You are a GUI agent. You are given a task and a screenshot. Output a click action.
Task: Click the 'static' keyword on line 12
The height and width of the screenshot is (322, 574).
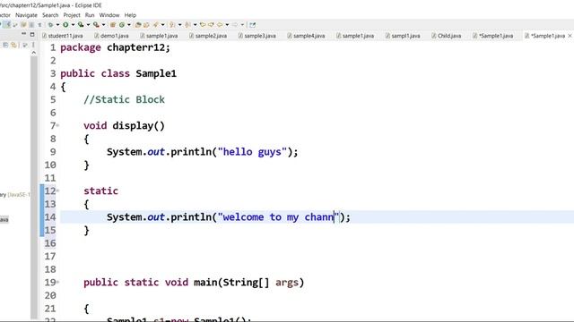(x=100, y=191)
